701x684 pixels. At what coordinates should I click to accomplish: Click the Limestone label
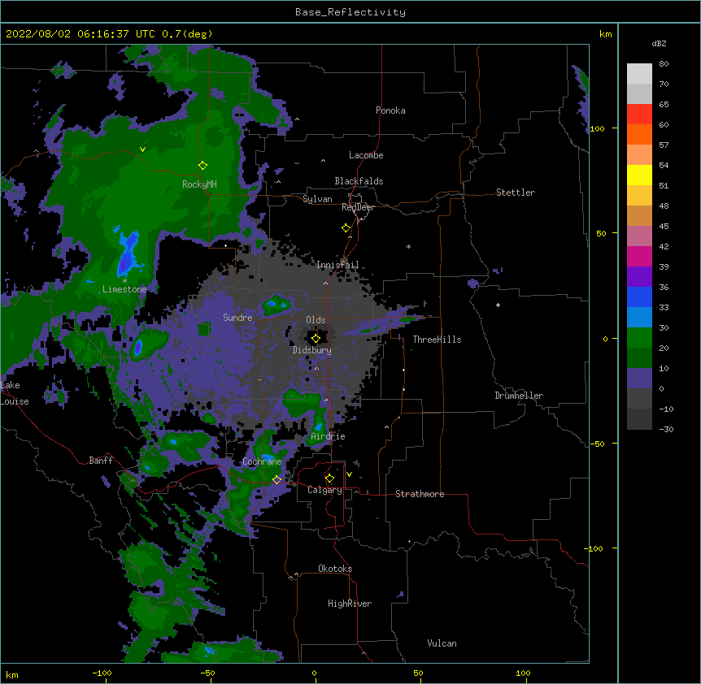(x=124, y=289)
